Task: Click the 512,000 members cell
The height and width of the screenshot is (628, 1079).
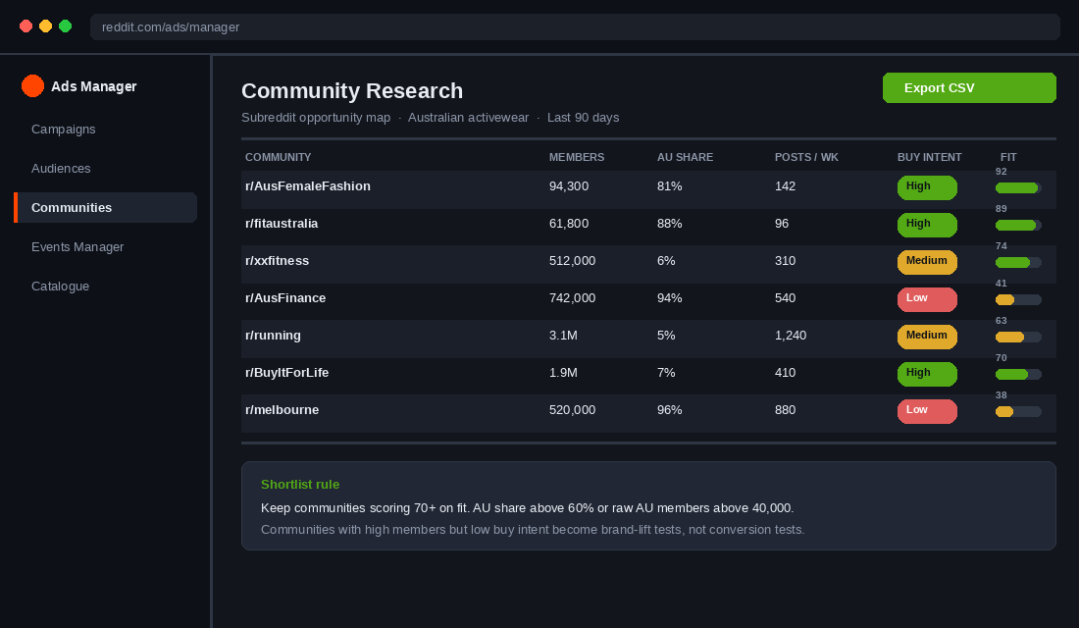Action: pos(572,261)
